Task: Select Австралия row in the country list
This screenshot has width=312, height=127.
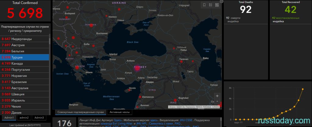Action: pyautogui.click(x=24, y=88)
